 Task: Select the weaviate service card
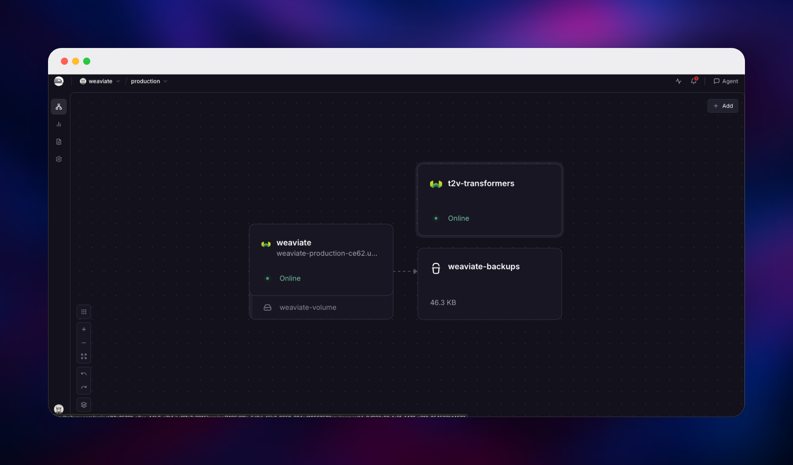click(321, 260)
